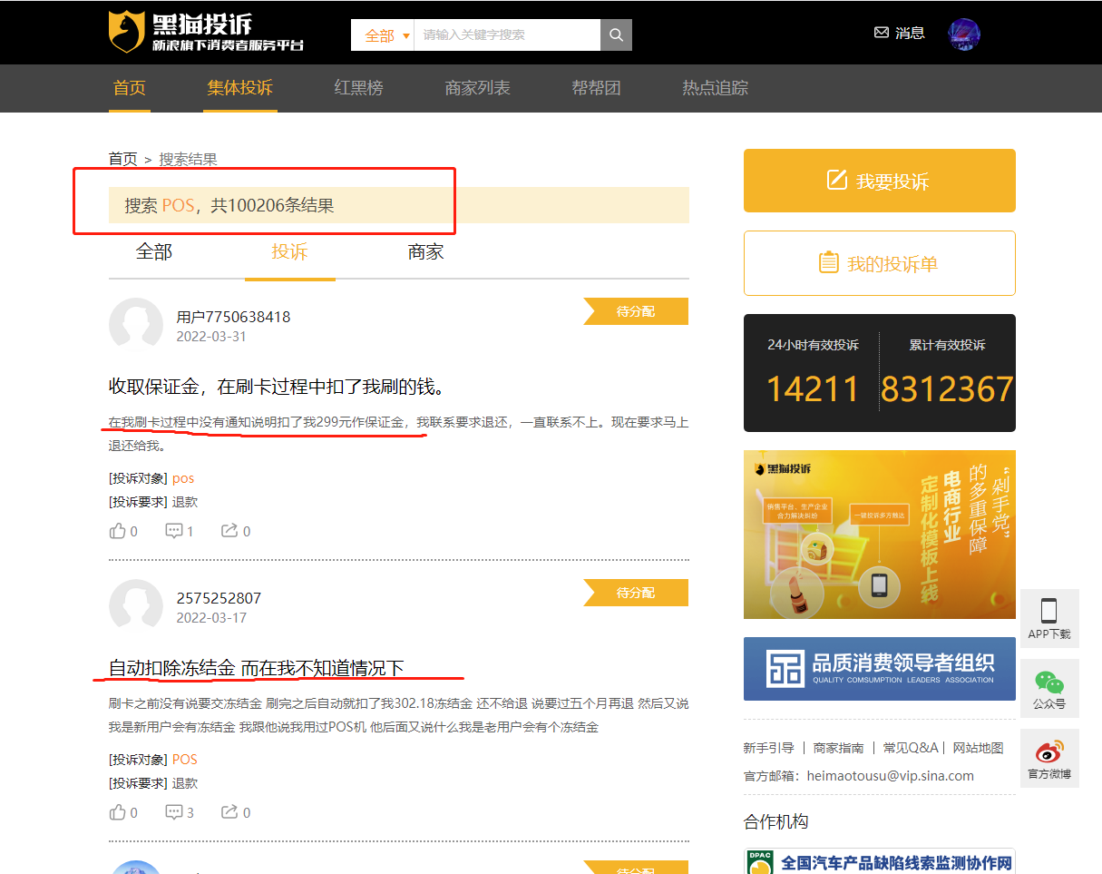The width and height of the screenshot is (1102, 874).
Task: Open 网站地图 link
Action: (978, 748)
